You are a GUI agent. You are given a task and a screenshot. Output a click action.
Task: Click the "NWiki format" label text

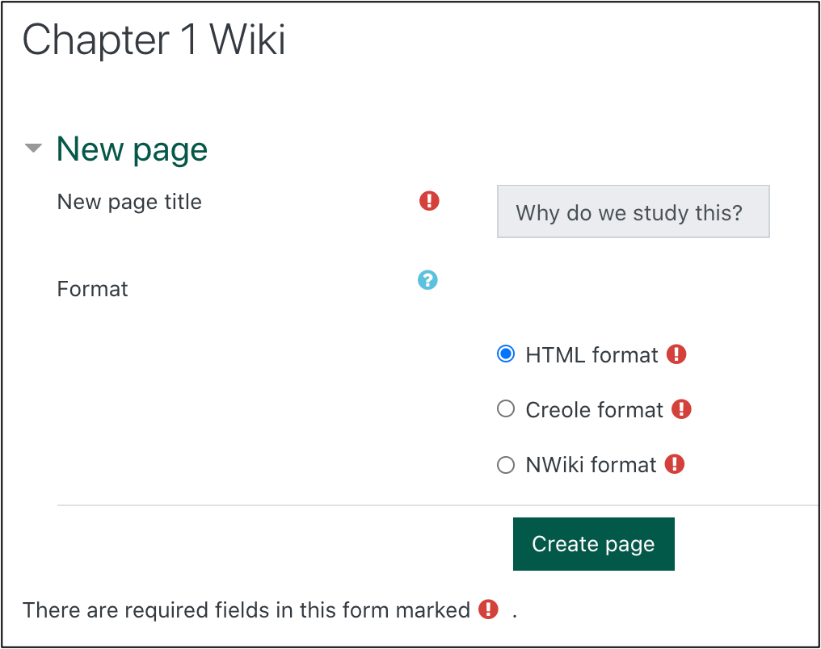[x=591, y=465]
